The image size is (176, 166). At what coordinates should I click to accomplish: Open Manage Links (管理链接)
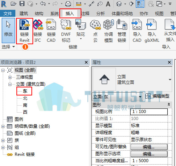pyautogui.click(x=122, y=31)
